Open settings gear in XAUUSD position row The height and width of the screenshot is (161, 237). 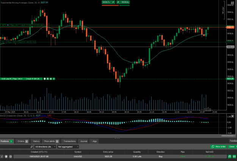(11, 156)
